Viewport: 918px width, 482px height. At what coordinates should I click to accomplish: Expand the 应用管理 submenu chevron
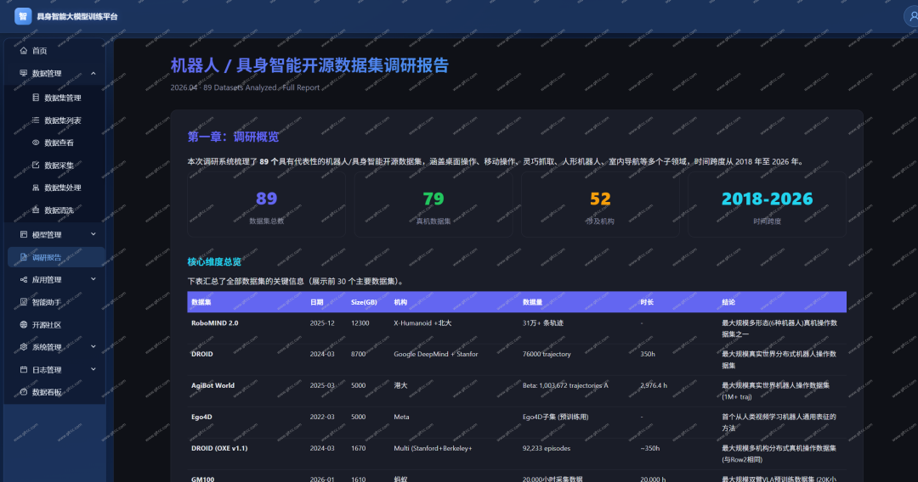[93, 279]
